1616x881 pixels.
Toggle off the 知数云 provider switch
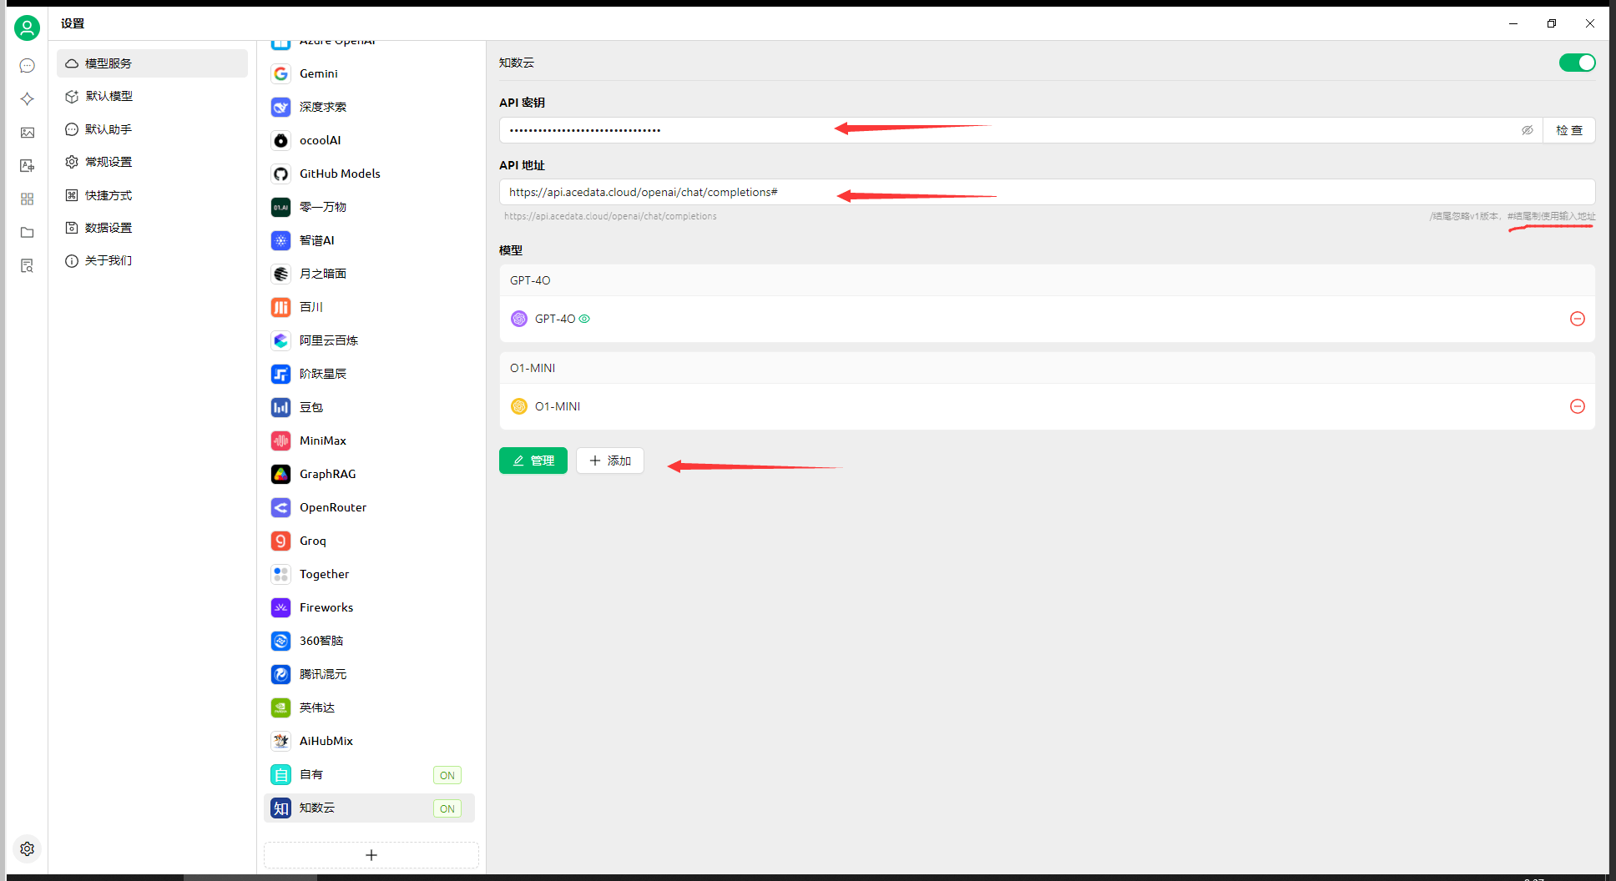(x=1577, y=63)
